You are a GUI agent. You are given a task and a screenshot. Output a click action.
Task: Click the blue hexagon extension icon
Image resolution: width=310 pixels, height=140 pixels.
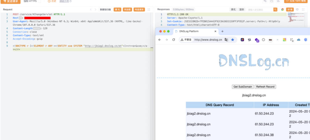coord(306,40)
